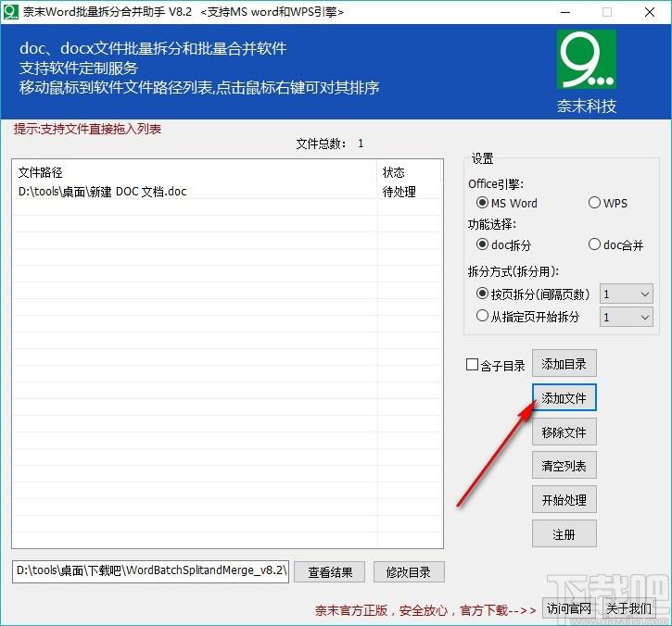The height and width of the screenshot is (626, 672).
Task: Open the page number dropdown for 从指定页开始拆分
Action: pyautogui.click(x=627, y=317)
